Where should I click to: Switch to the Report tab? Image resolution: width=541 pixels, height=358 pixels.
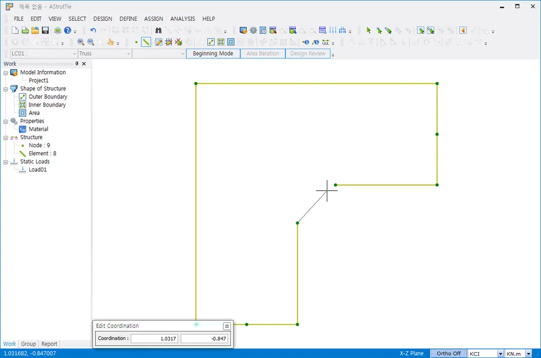(x=49, y=344)
